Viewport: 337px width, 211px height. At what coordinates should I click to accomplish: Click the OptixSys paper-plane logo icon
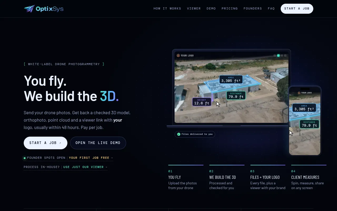click(x=29, y=9)
